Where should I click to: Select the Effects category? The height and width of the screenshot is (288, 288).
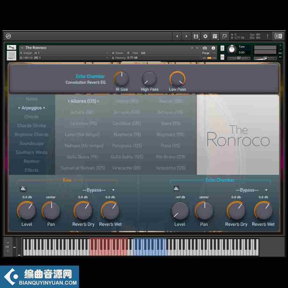point(32,170)
